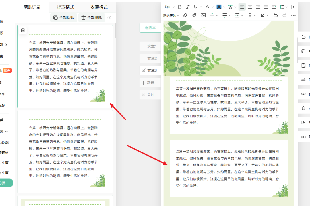Screen dimensions: 310x206
Task: Open the 默认字体 font family dropdown
Action: pos(171,15)
